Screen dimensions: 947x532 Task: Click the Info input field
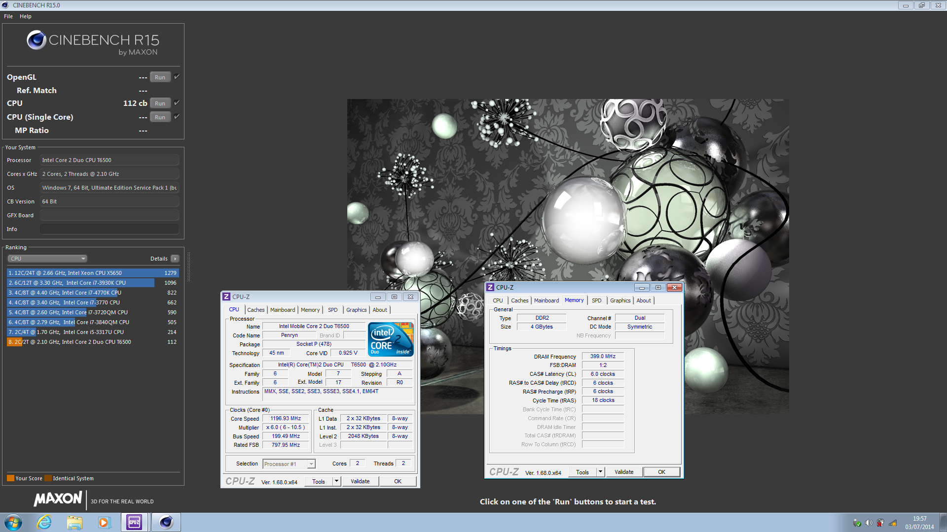pos(109,229)
